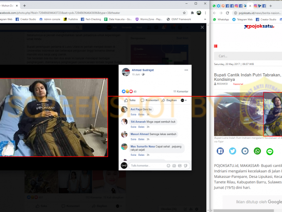Open Ahmad Sudrajat's profile name link
Viewport: 282px width, 212px height.
[x=143, y=70]
